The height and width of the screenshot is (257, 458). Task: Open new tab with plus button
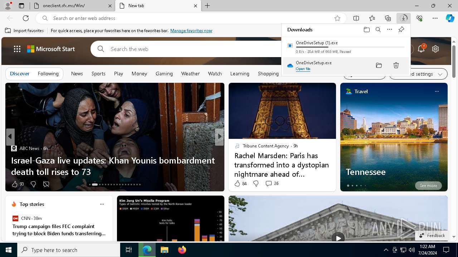pos(208,6)
